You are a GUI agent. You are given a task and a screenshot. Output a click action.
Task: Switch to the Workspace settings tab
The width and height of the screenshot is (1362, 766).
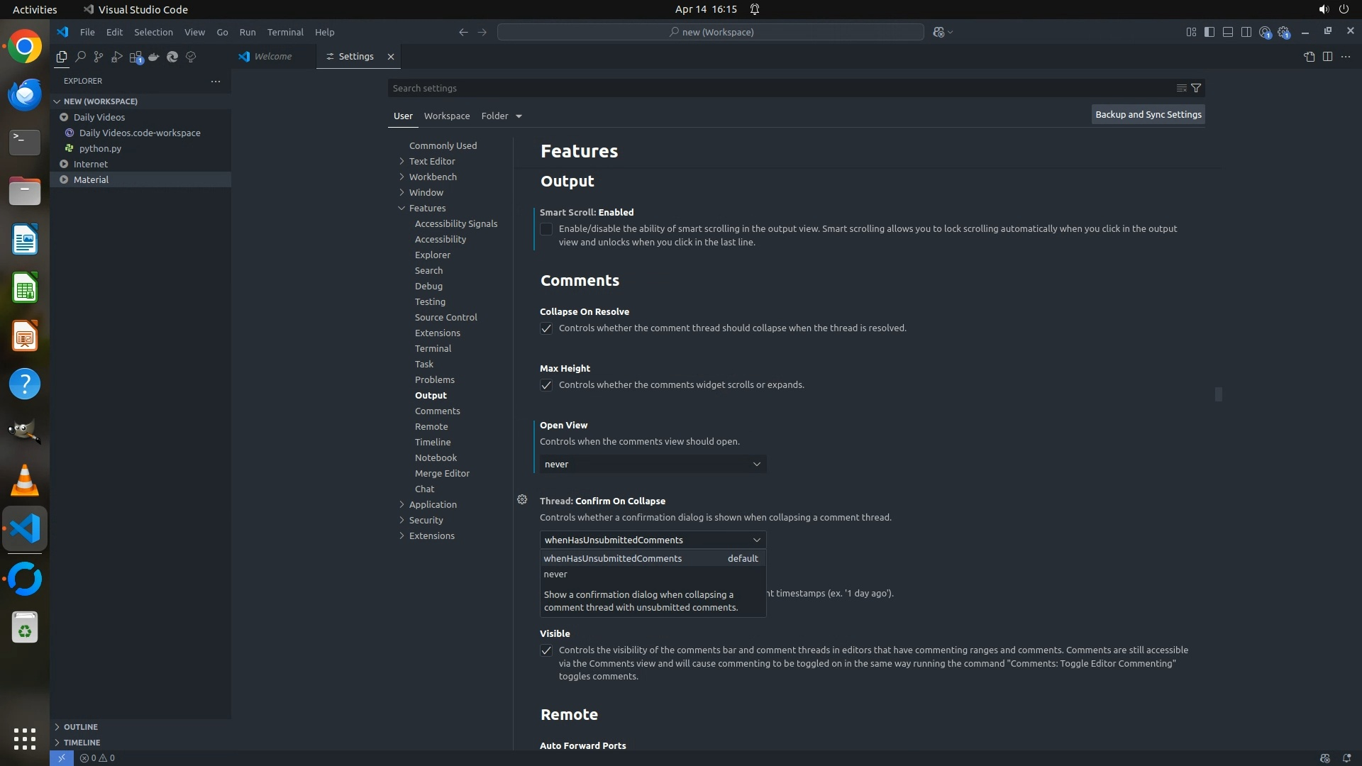tap(446, 116)
